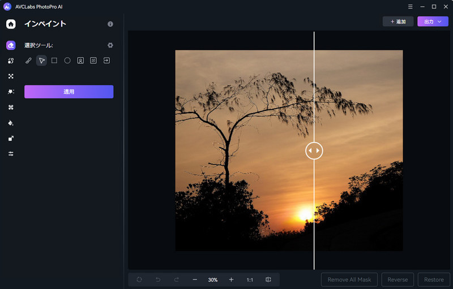Open the expand-arrows sidebar tool
453x289 pixels.
(11, 76)
